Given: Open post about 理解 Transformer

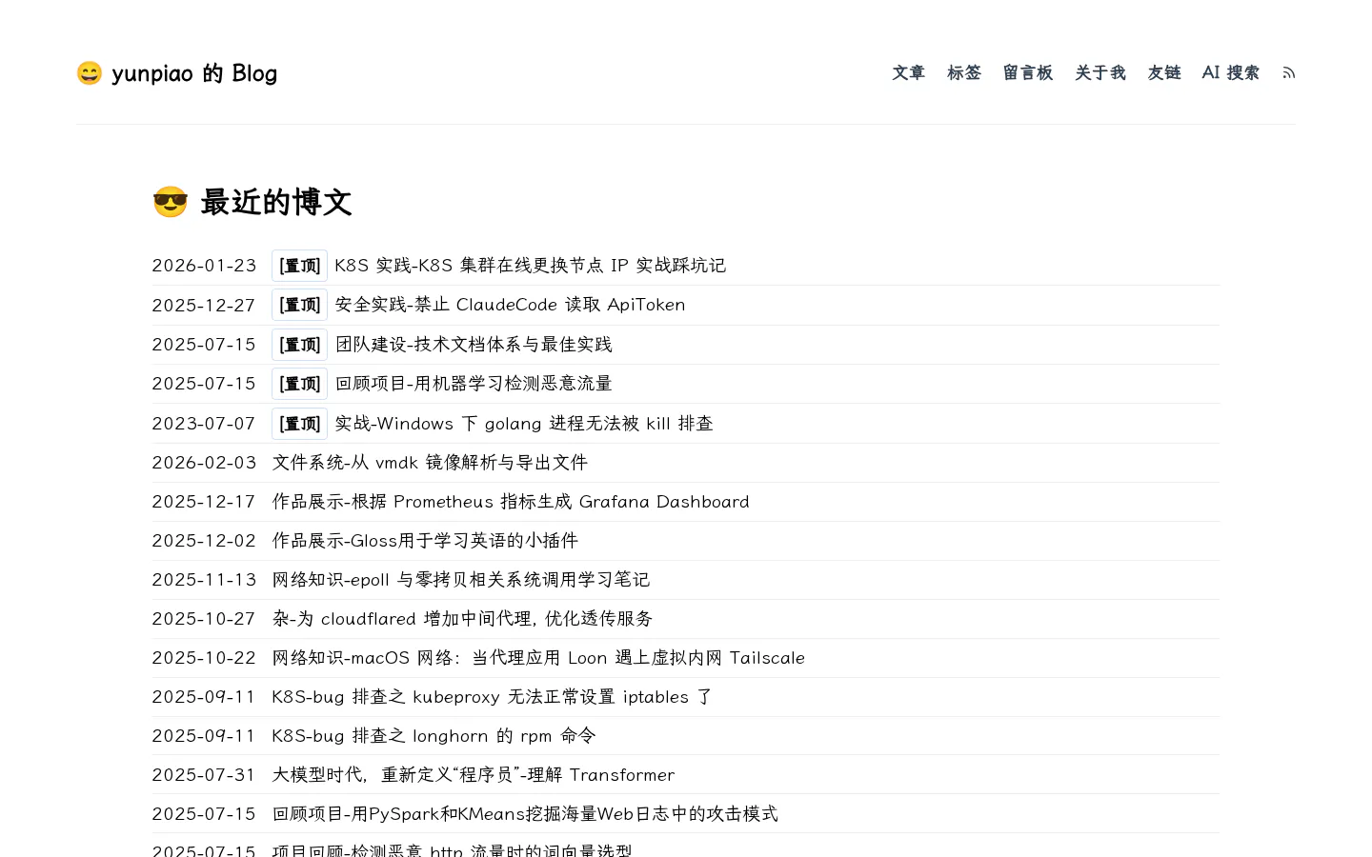Looking at the screenshot, I should click(x=474, y=775).
